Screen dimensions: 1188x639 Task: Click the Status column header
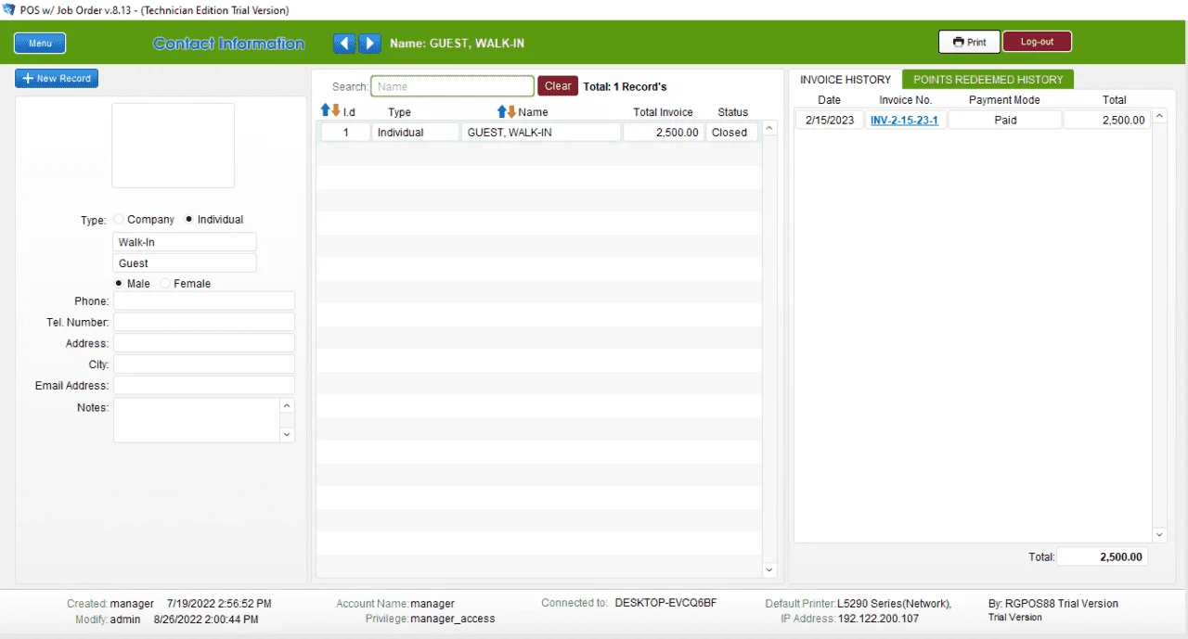pyautogui.click(x=732, y=112)
